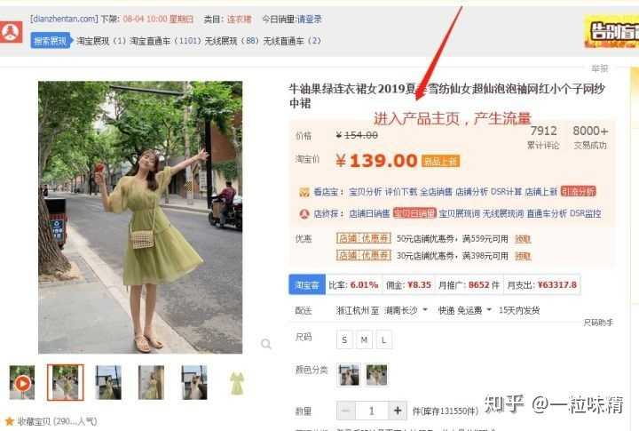Click the magnifier zoom icon
639x431 pixels.
266,344
